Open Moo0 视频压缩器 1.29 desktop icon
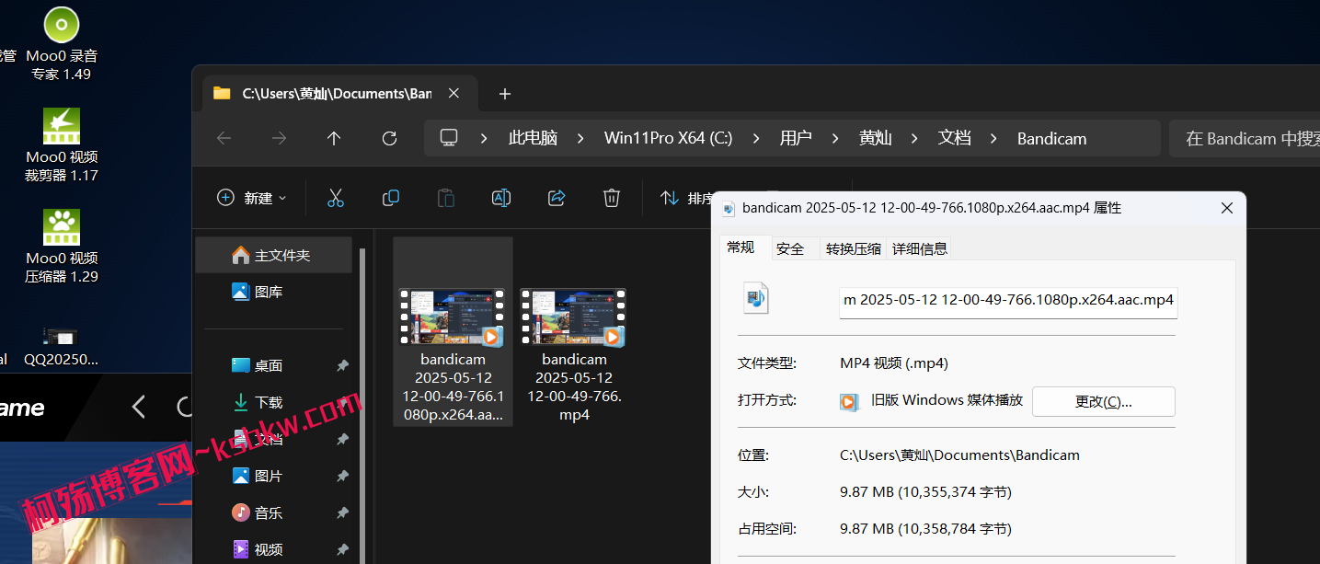Image resolution: width=1320 pixels, height=564 pixels. 62,247
